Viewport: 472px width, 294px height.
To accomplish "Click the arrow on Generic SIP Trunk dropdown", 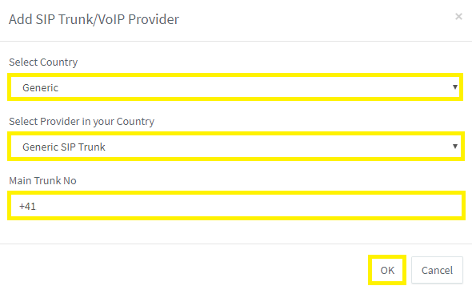I will [x=455, y=147].
